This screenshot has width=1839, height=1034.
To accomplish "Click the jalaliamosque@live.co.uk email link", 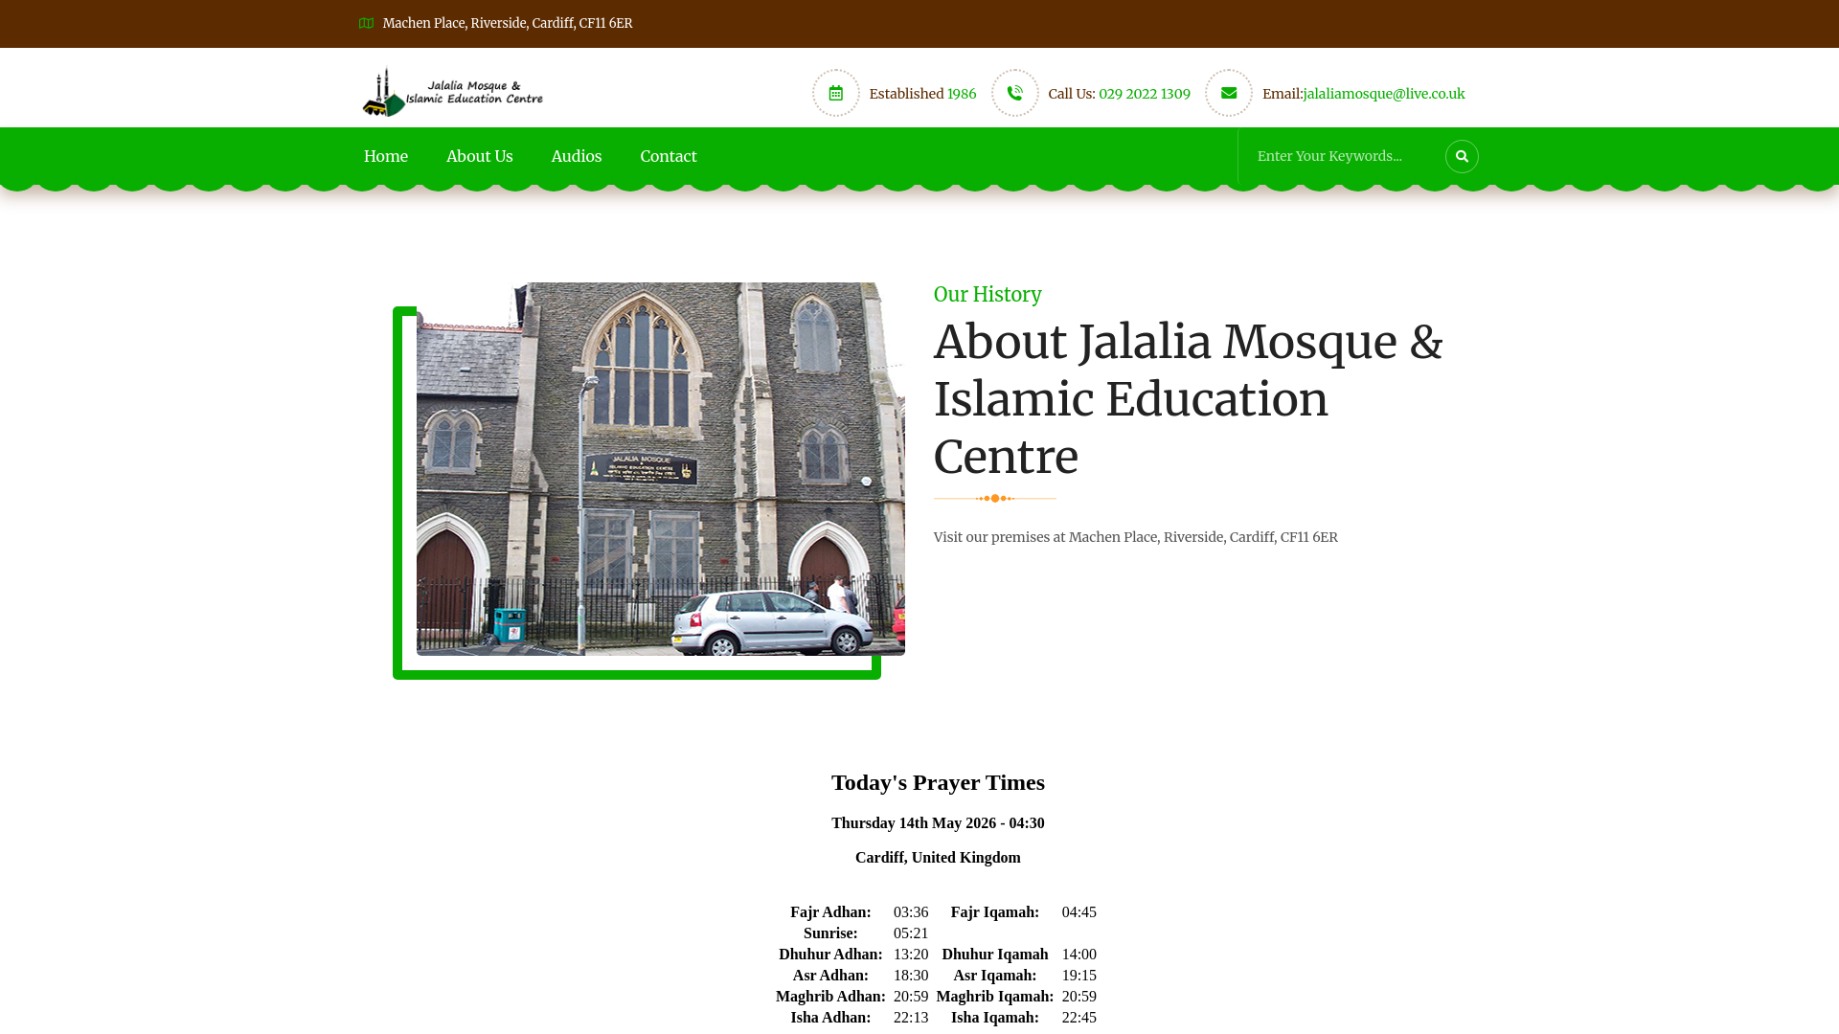I will pos(1384,94).
